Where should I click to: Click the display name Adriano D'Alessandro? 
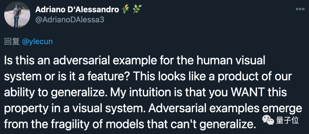point(77,9)
